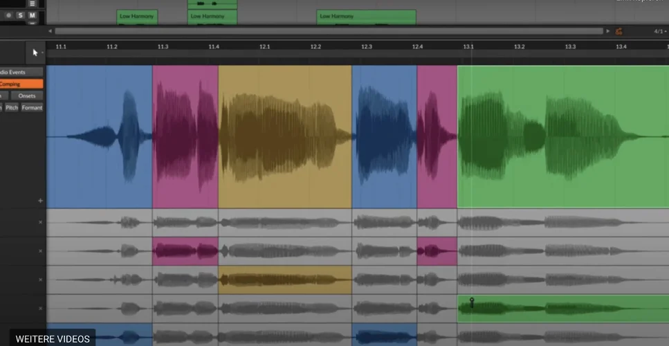
Task: Switch to Comping mode
Action: (x=21, y=84)
